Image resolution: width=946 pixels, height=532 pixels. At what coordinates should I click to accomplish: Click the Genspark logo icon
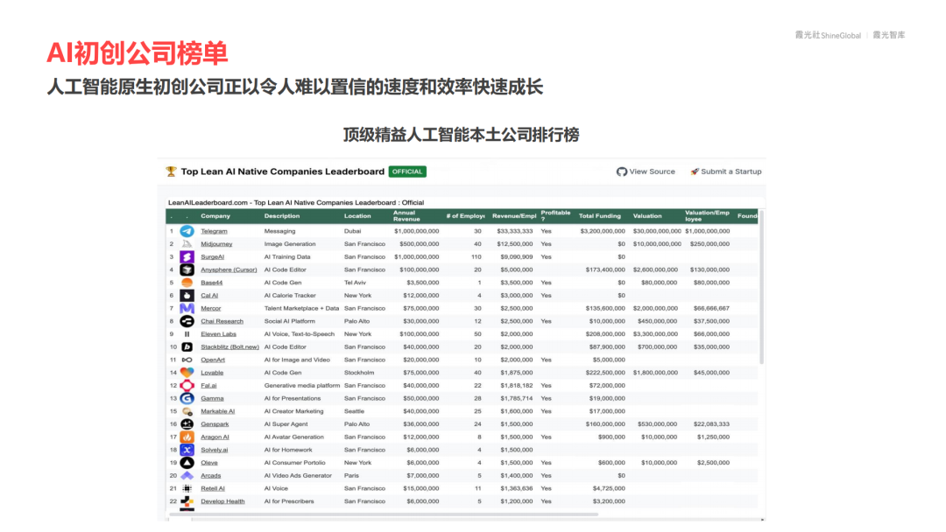[187, 423]
